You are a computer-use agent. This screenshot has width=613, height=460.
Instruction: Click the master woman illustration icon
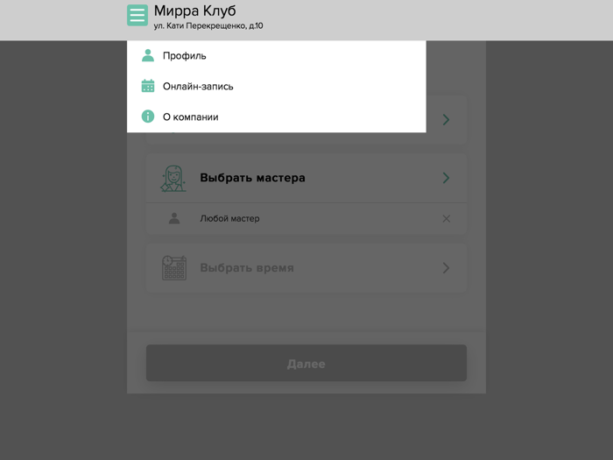tap(173, 179)
